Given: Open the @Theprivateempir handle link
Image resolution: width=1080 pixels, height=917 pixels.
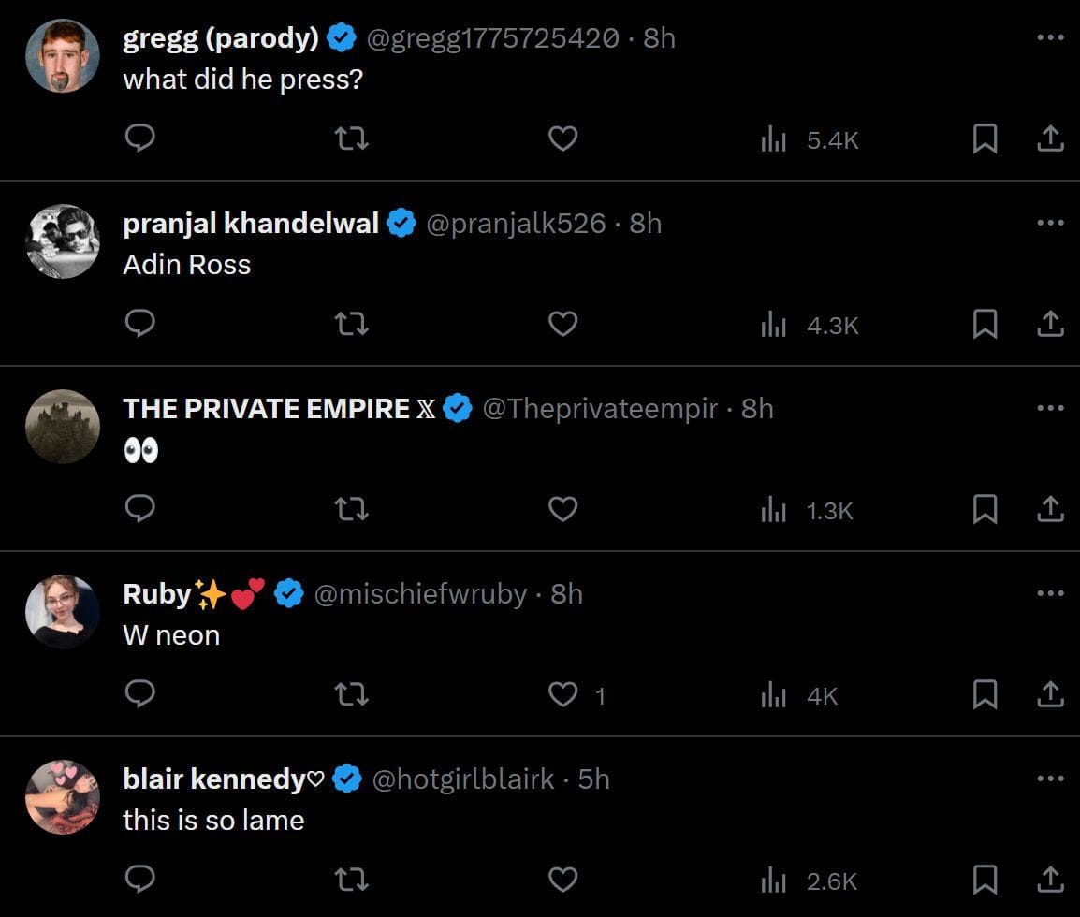Looking at the screenshot, I should point(600,409).
